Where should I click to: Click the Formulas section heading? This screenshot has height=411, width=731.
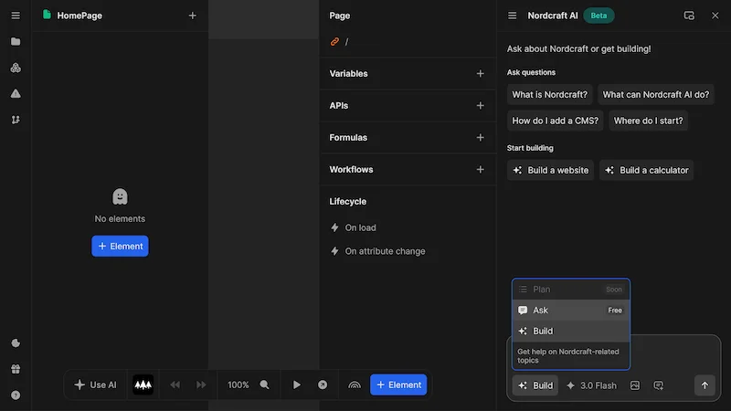[348, 138]
